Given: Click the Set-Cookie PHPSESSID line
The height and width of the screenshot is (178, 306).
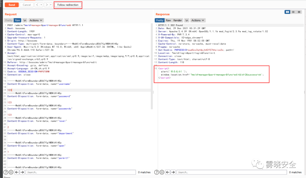Looking at the screenshot, I should point(196,50).
